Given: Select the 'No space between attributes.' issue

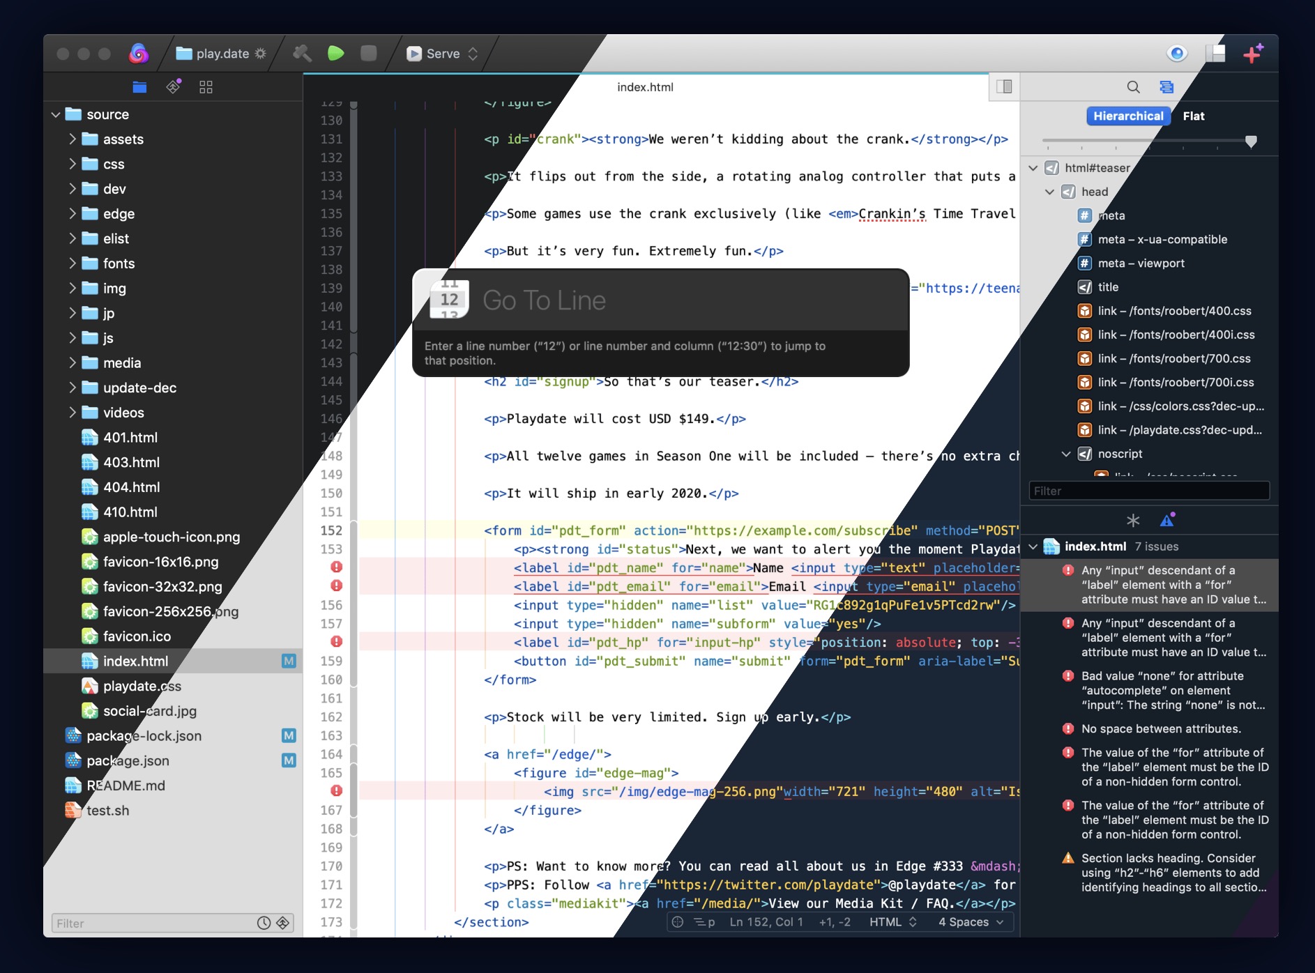Looking at the screenshot, I should click(1149, 729).
